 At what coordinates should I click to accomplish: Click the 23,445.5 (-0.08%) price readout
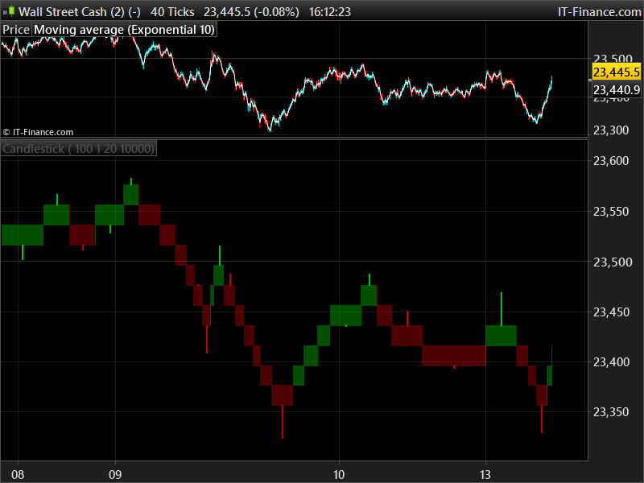251,12
